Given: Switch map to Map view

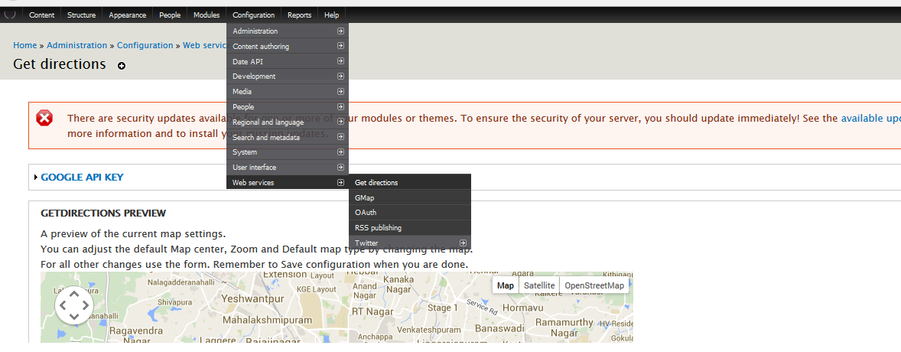Looking at the screenshot, I should click(506, 285).
